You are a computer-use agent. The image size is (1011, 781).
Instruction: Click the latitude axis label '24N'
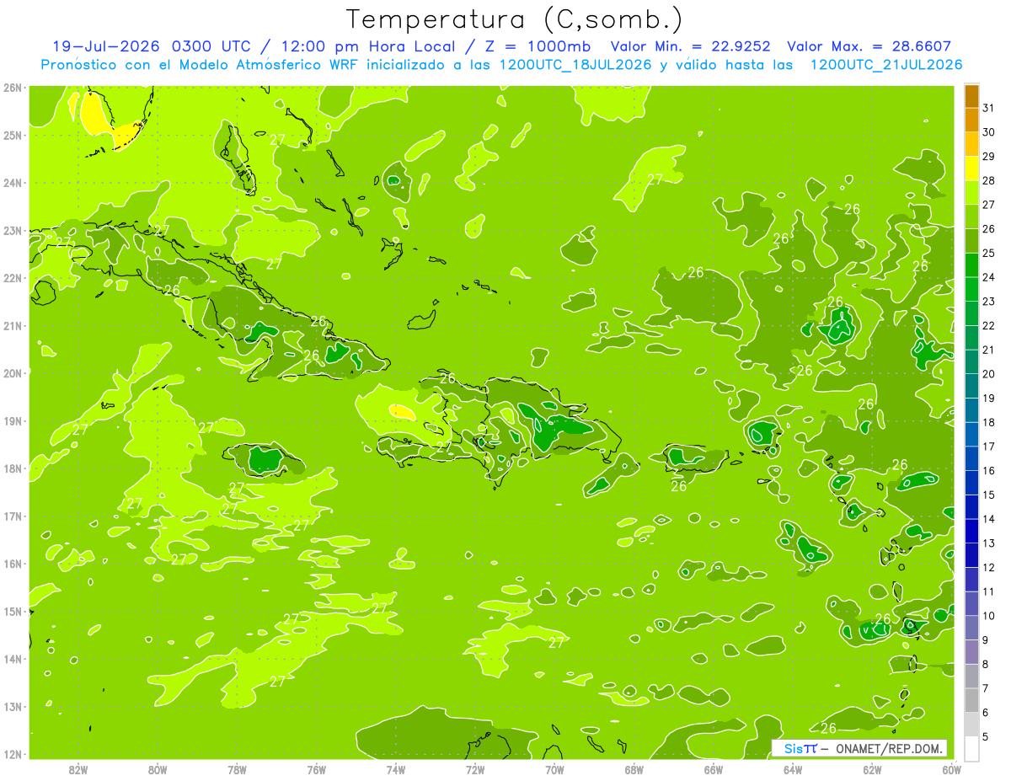click(12, 183)
